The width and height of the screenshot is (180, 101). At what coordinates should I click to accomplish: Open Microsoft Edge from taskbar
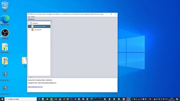pos(91,99)
